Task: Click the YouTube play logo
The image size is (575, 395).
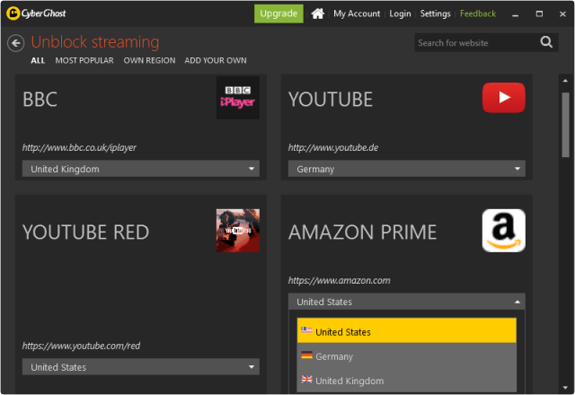Action: coord(503,98)
